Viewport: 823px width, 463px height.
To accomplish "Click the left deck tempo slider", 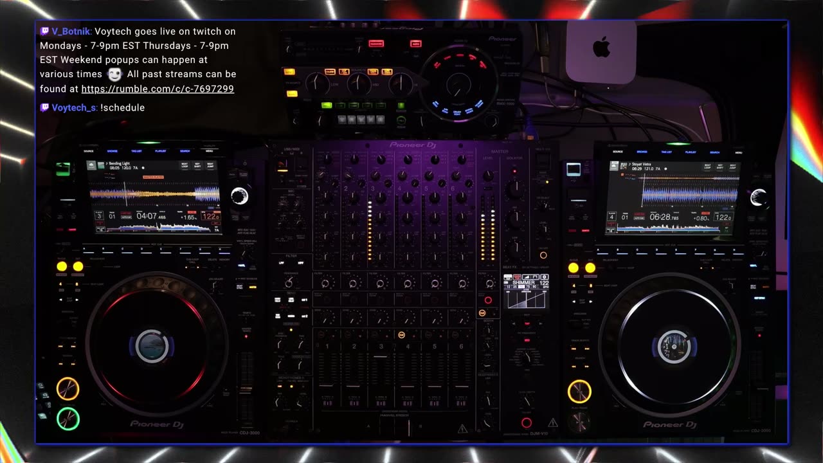I will (x=246, y=390).
